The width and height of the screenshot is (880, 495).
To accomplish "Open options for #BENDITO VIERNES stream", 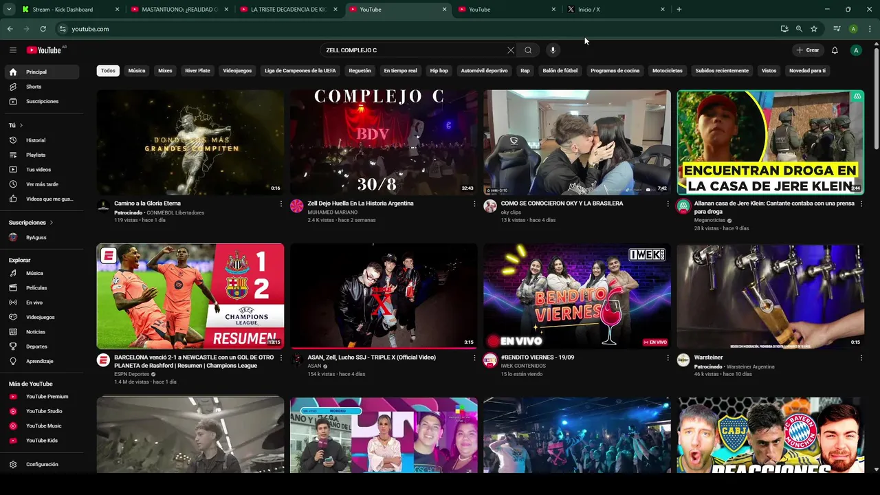I will (667, 358).
